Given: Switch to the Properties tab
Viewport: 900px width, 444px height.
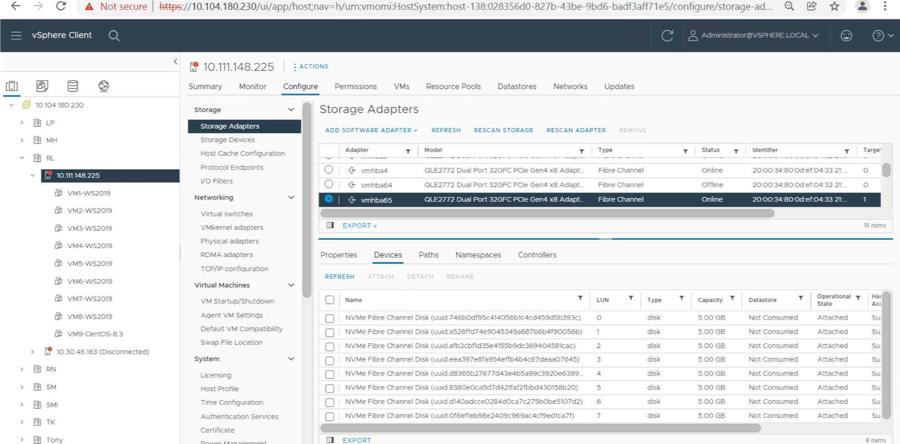Looking at the screenshot, I should (339, 255).
